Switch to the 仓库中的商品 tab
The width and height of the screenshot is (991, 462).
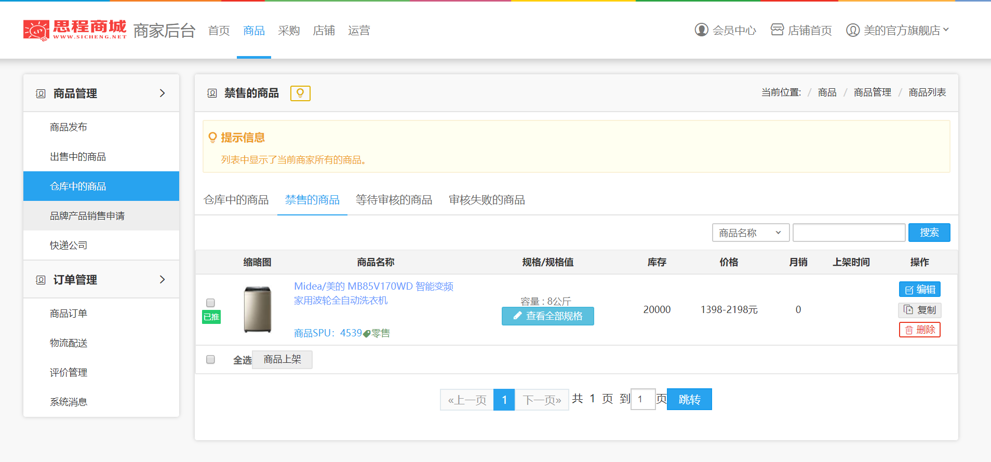pyautogui.click(x=236, y=200)
